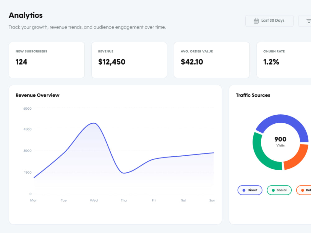Select the Churn Rate card
This screenshot has height=233, width=311.
(x=284, y=60)
